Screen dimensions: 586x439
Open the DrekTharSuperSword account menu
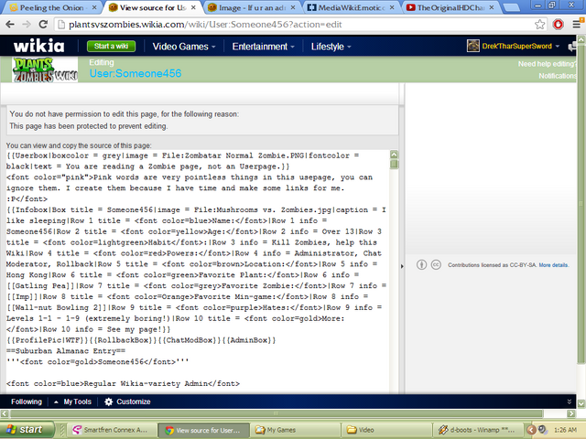click(521, 47)
